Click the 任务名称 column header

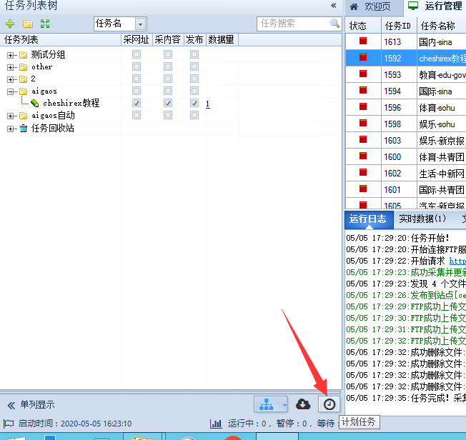tap(441, 26)
